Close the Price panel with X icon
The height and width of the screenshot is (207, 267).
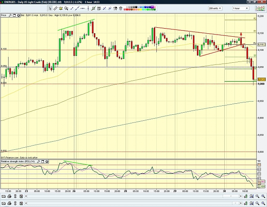[x=18, y=15]
